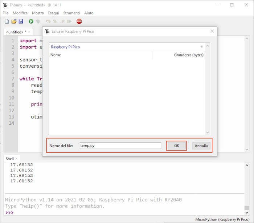Click the Open file folder icon
Screen dimensions: 254x223
[14, 21]
